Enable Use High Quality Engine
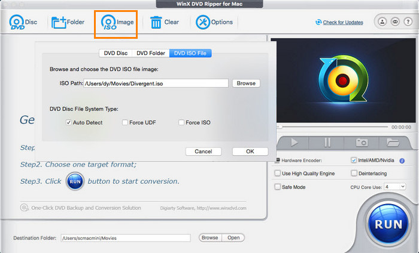This screenshot has width=419, height=253. click(x=277, y=174)
